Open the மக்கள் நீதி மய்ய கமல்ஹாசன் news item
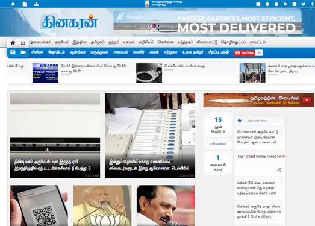Screen dimensions: 315x226 click(257, 188)
